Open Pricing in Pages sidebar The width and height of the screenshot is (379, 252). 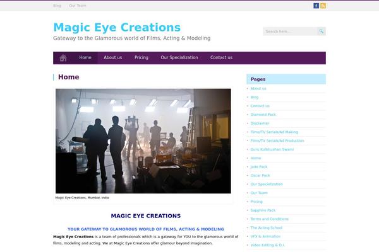pyautogui.click(x=256, y=202)
